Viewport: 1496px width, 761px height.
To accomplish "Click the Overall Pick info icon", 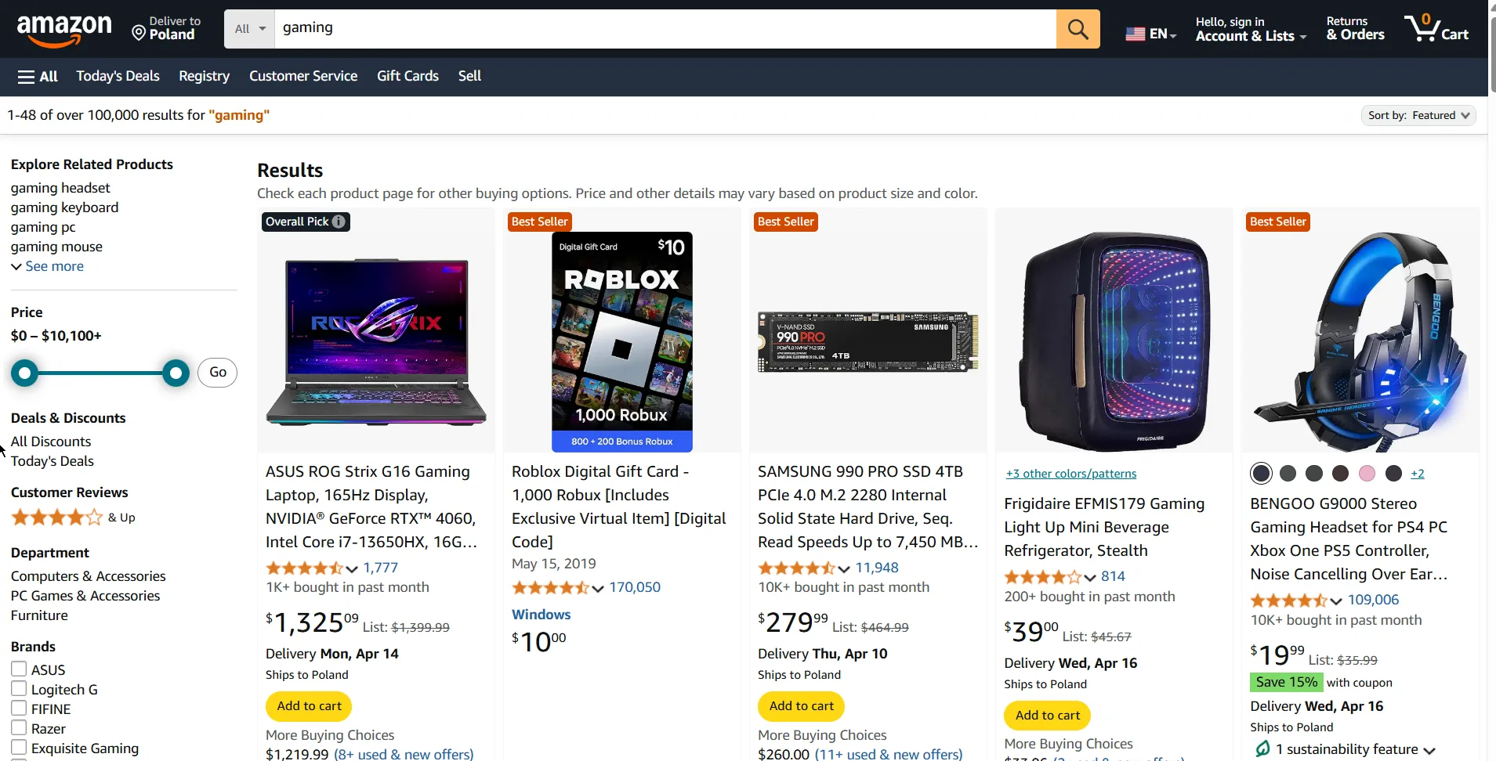I will (339, 222).
